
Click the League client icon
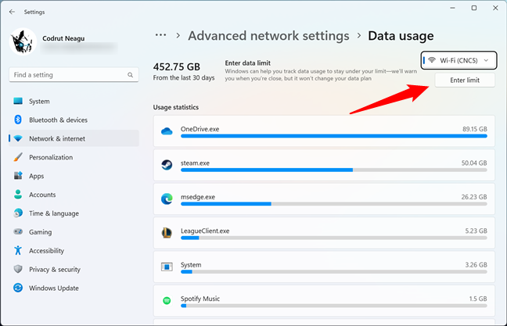(x=167, y=233)
